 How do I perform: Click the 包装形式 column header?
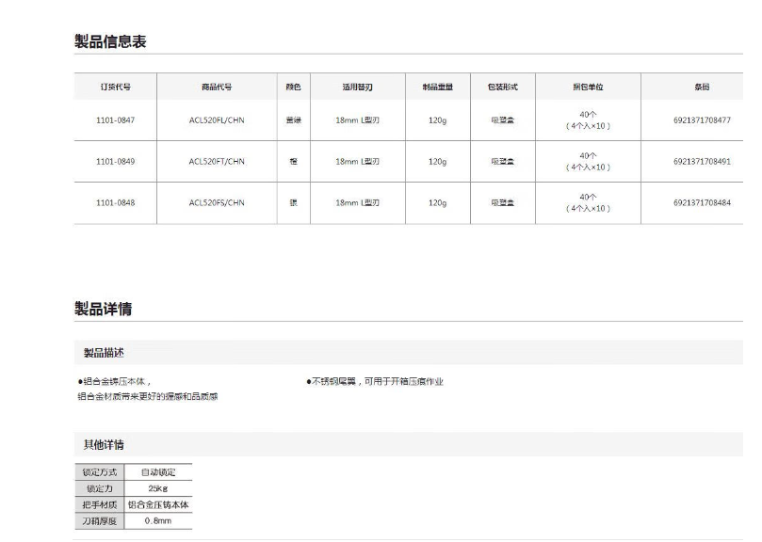(502, 87)
